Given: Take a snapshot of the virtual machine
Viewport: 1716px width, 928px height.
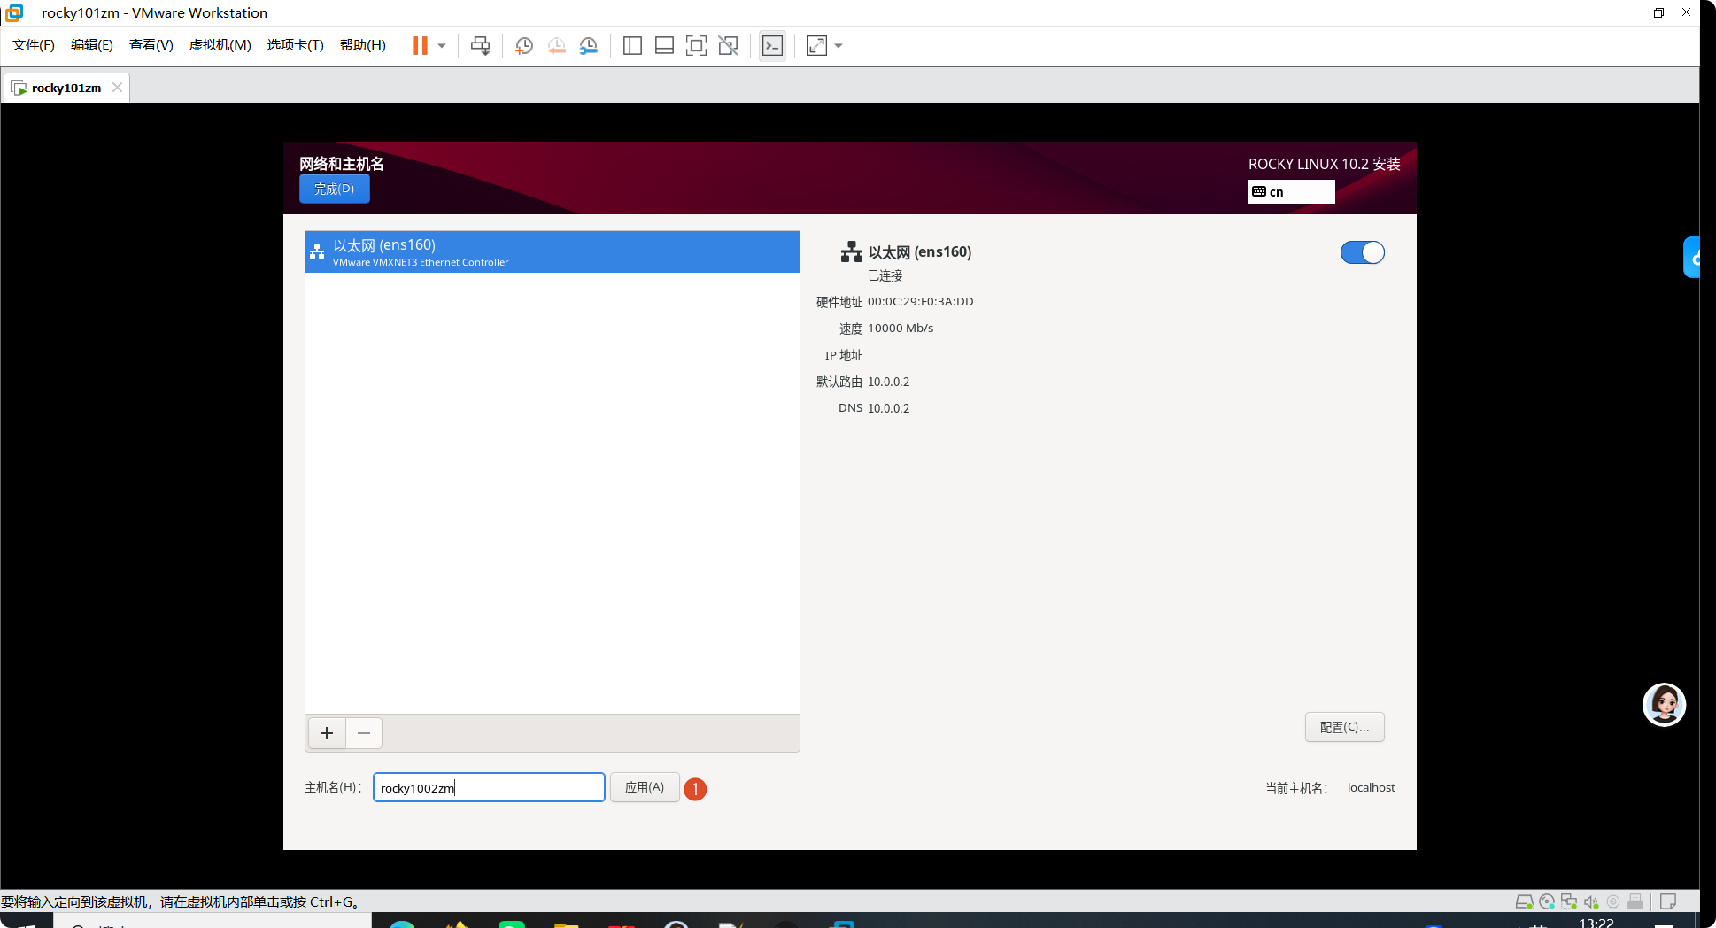Looking at the screenshot, I should (524, 46).
